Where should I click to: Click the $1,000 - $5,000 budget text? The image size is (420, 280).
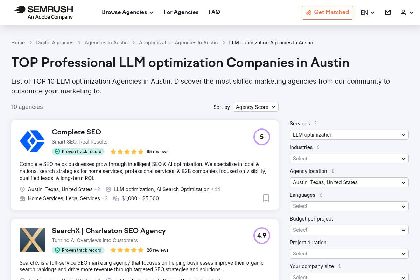click(140, 198)
